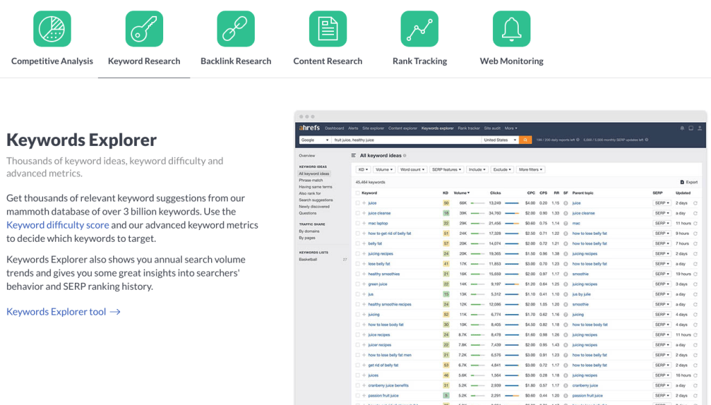711x405 pixels.
Task: Open the Competitive Analysis pie chart icon
Action: click(52, 29)
